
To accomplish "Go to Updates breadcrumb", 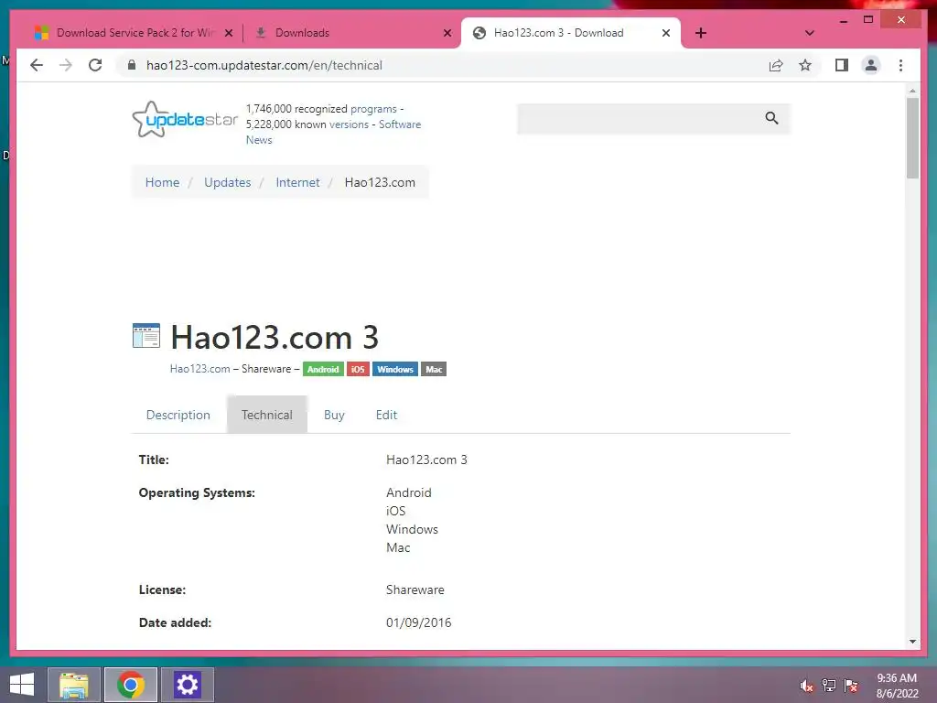I will pos(227,182).
